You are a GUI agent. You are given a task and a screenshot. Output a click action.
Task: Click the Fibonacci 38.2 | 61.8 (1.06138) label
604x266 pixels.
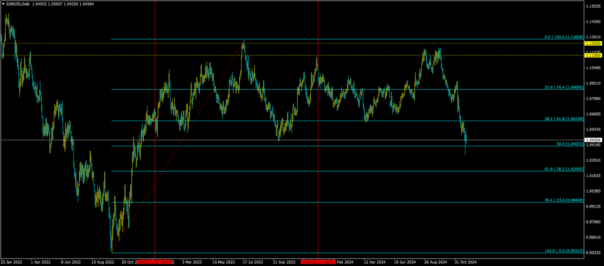pyautogui.click(x=564, y=119)
